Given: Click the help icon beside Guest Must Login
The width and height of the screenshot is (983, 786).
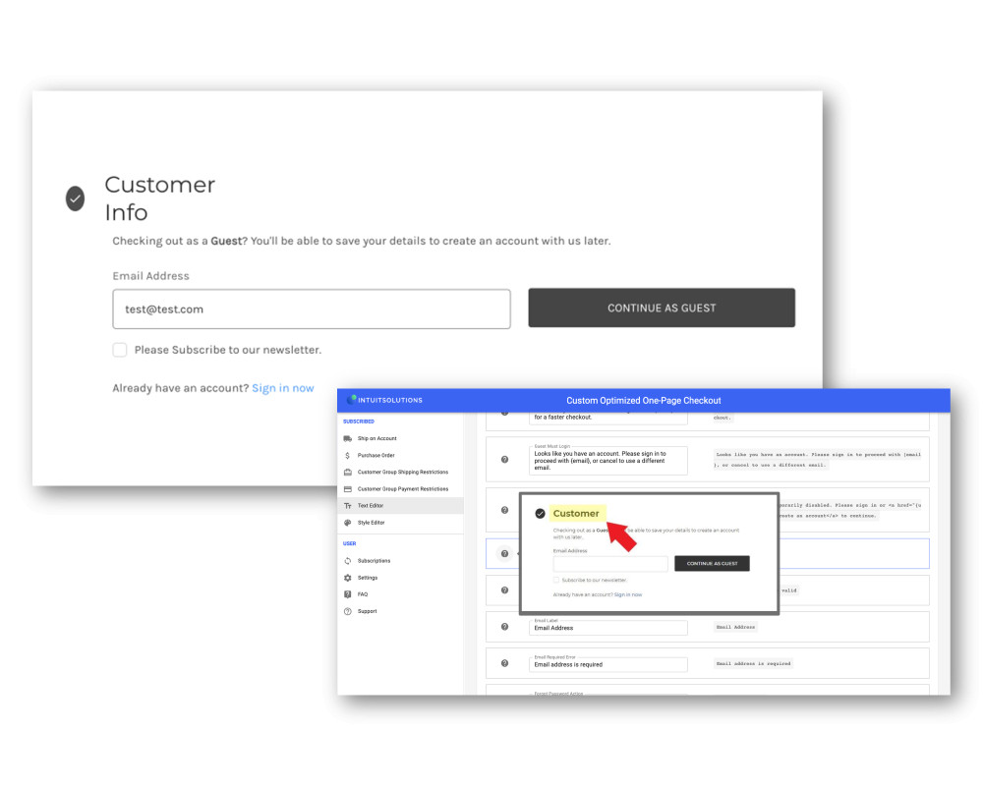Looking at the screenshot, I should pyautogui.click(x=504, y=459).
